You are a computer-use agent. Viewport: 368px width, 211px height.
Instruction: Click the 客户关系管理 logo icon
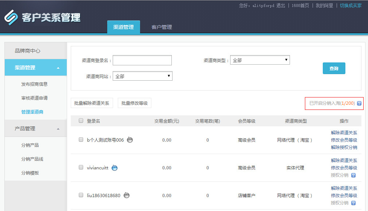10,16
